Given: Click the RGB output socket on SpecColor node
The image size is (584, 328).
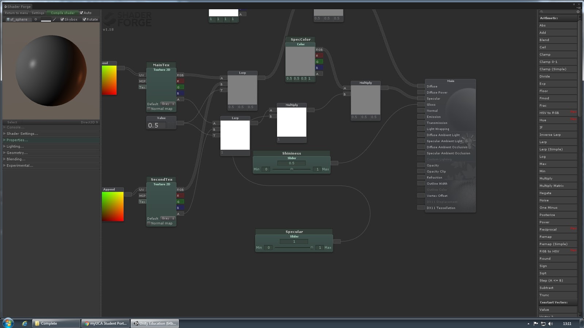Looking at the screenshot, I should [x=320, y=49].
